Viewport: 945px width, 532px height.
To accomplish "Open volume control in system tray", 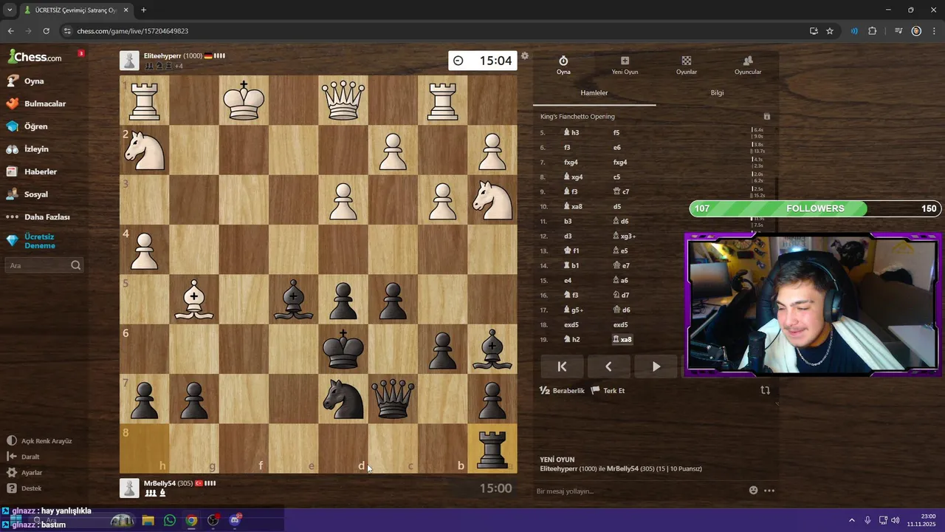I will click(x=896, y=520).
